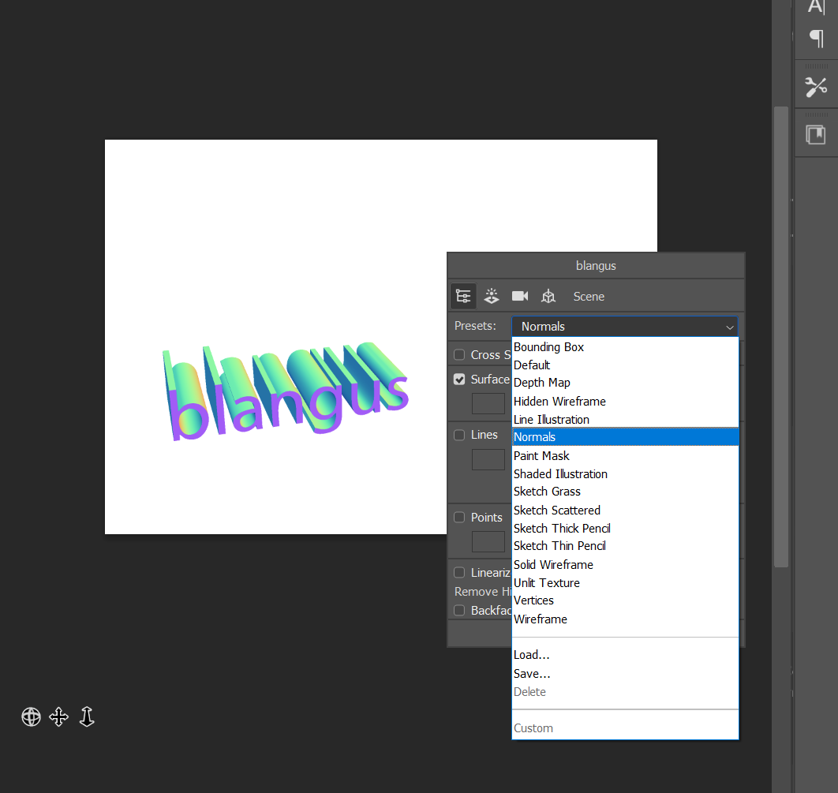Enable the Points checkbox
The image size is (838, 793).
click(x=459, y=518)
